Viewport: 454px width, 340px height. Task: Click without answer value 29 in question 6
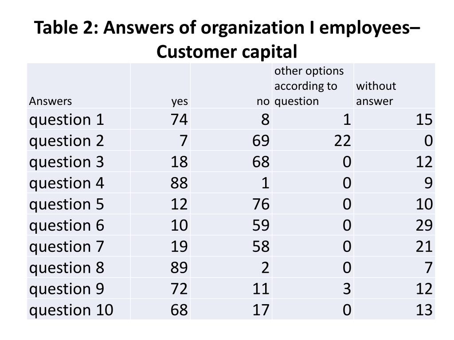424,225
